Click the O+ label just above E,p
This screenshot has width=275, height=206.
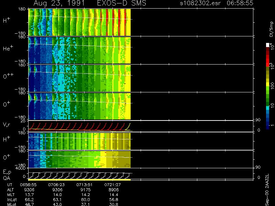[7, 157]
